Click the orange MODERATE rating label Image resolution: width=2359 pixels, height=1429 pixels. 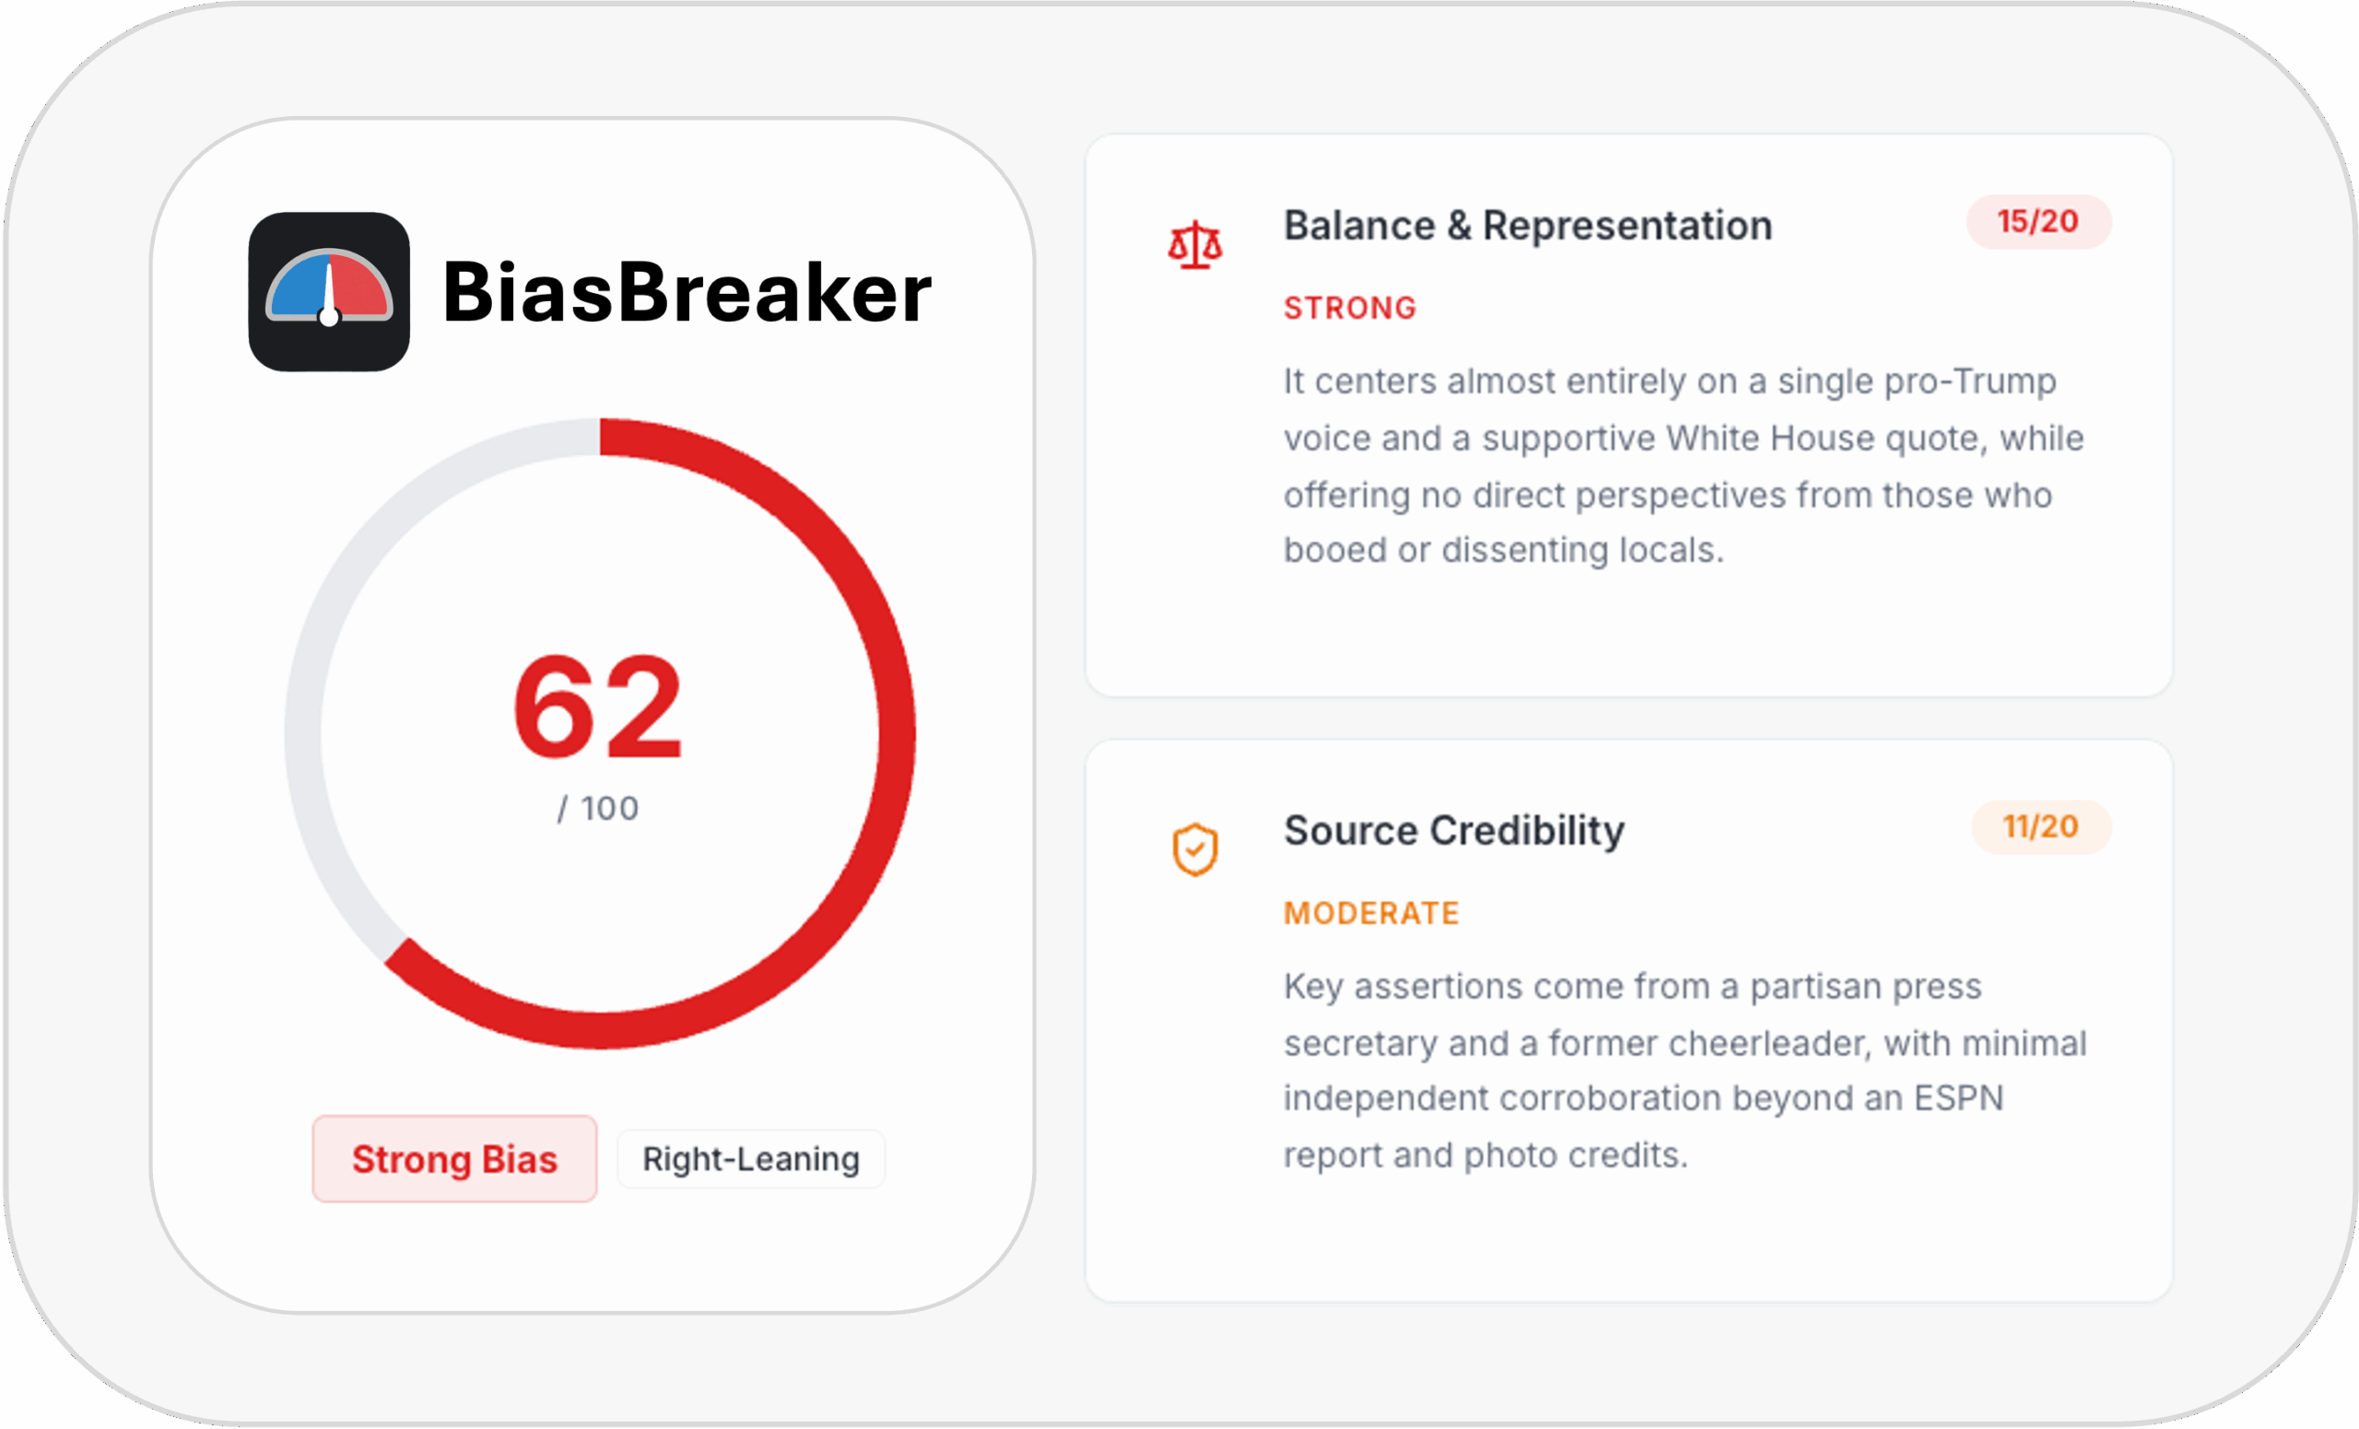pos(1371,913)
